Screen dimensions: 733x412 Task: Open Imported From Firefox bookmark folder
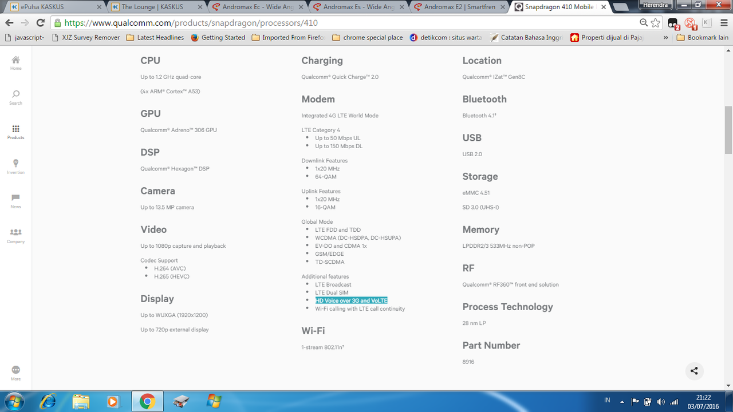(x=288, y=37)
